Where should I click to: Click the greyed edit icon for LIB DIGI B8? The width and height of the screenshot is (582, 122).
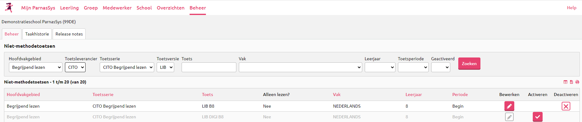coord(509,117)
